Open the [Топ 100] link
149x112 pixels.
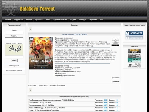[85, 96]
